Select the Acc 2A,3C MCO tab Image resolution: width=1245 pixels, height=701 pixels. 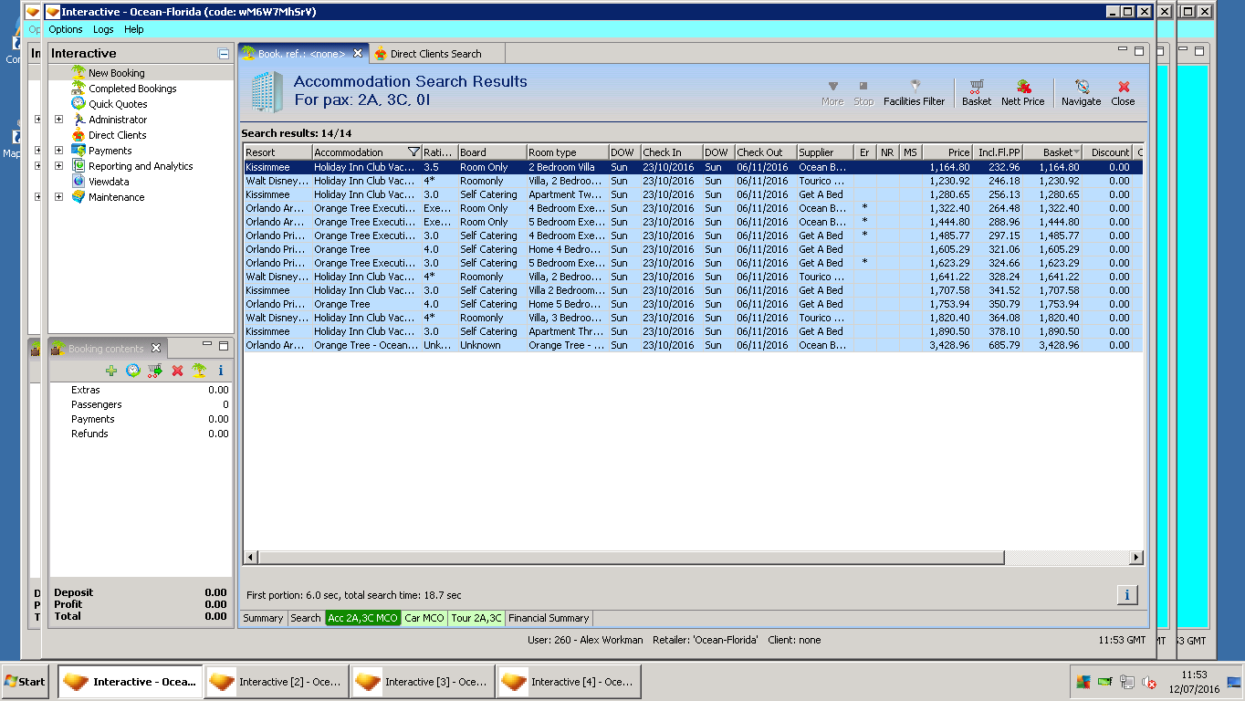pyautogui.click(x=363, y=618)
